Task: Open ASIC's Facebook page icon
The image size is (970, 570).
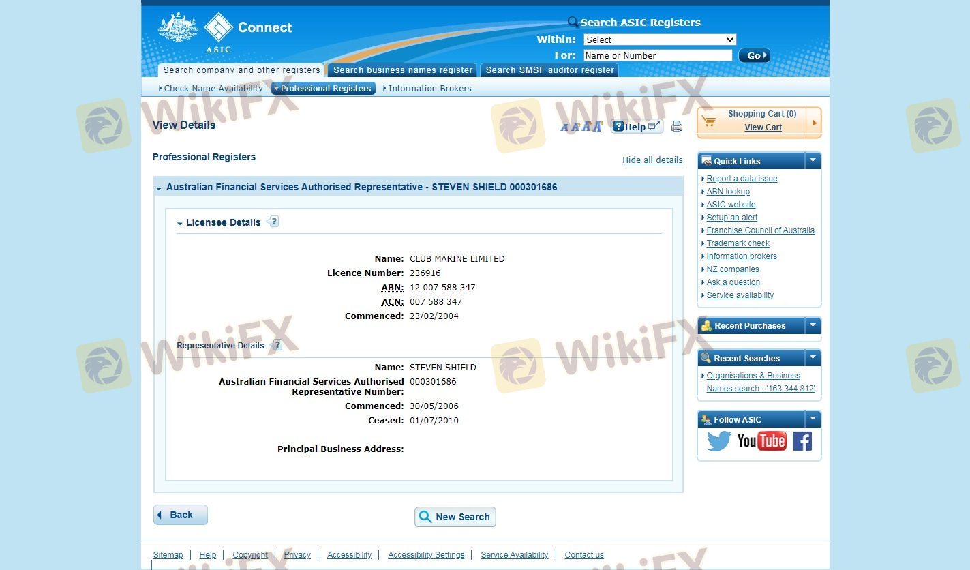Action: tap(802, 441)
